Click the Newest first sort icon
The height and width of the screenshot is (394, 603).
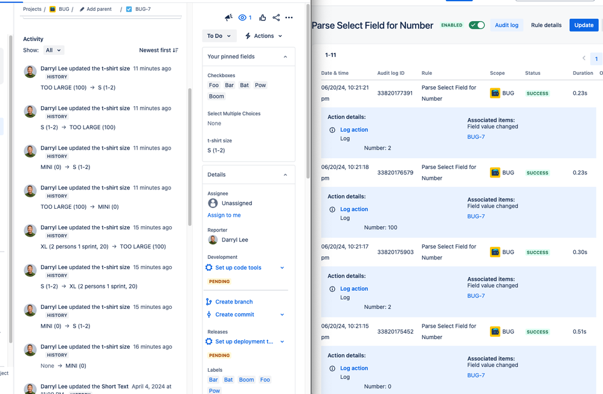coord(174,50)
